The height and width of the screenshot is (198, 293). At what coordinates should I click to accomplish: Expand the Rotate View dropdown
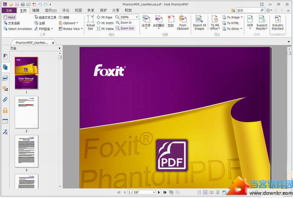[82, 29]
